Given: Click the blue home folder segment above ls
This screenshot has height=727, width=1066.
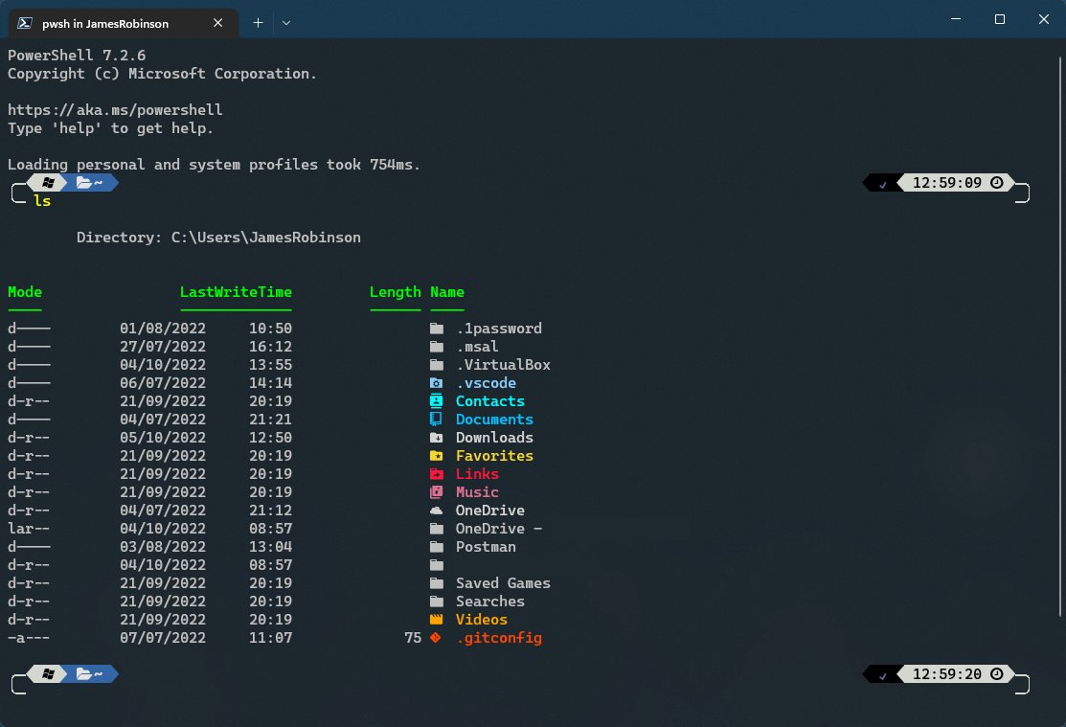Looking at the screenshot, I should point(90,183).
